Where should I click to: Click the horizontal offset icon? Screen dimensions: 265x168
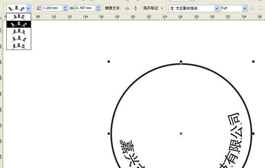(x=72, y=8)
